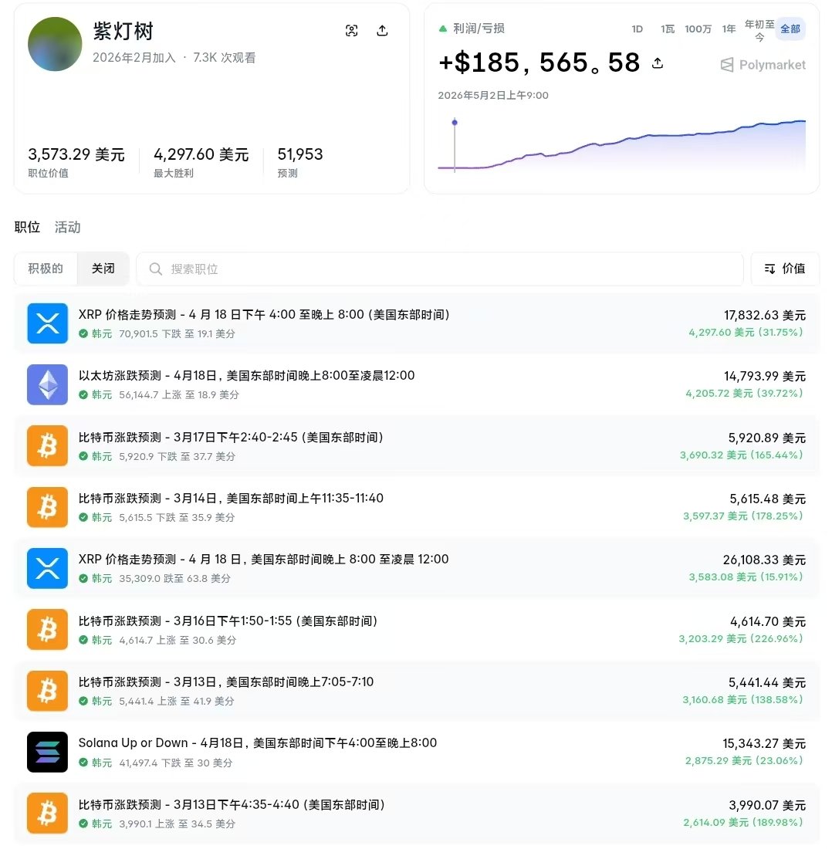The image size is (832, 849).
Task: Show 关闭 closed positions
Action: click(103, 269)
